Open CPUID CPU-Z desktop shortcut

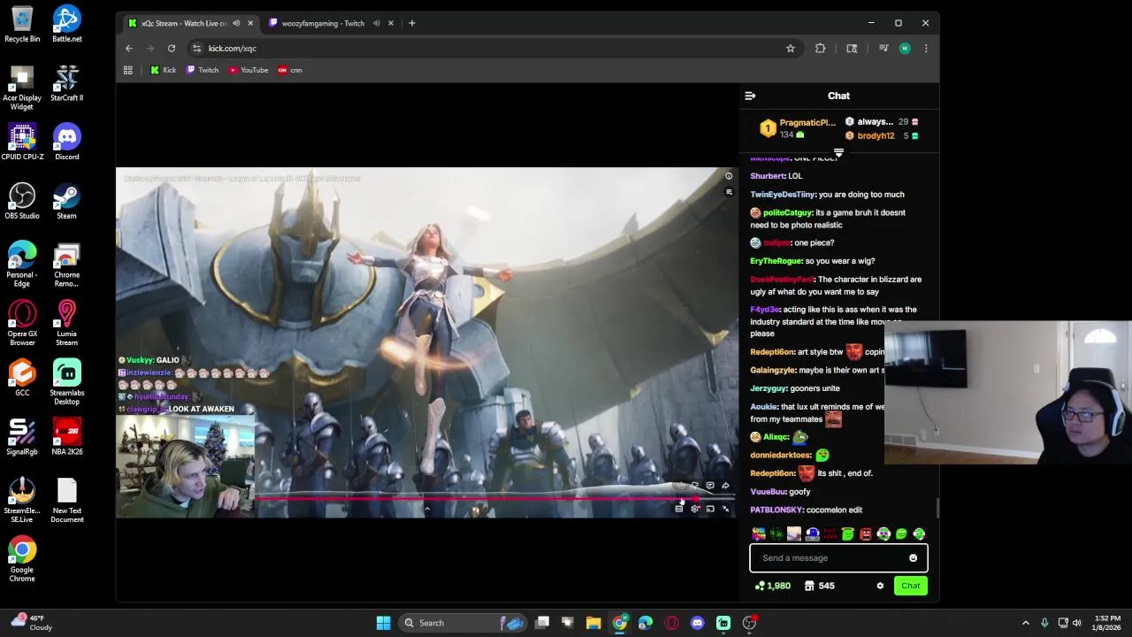[x=22, y=142]
